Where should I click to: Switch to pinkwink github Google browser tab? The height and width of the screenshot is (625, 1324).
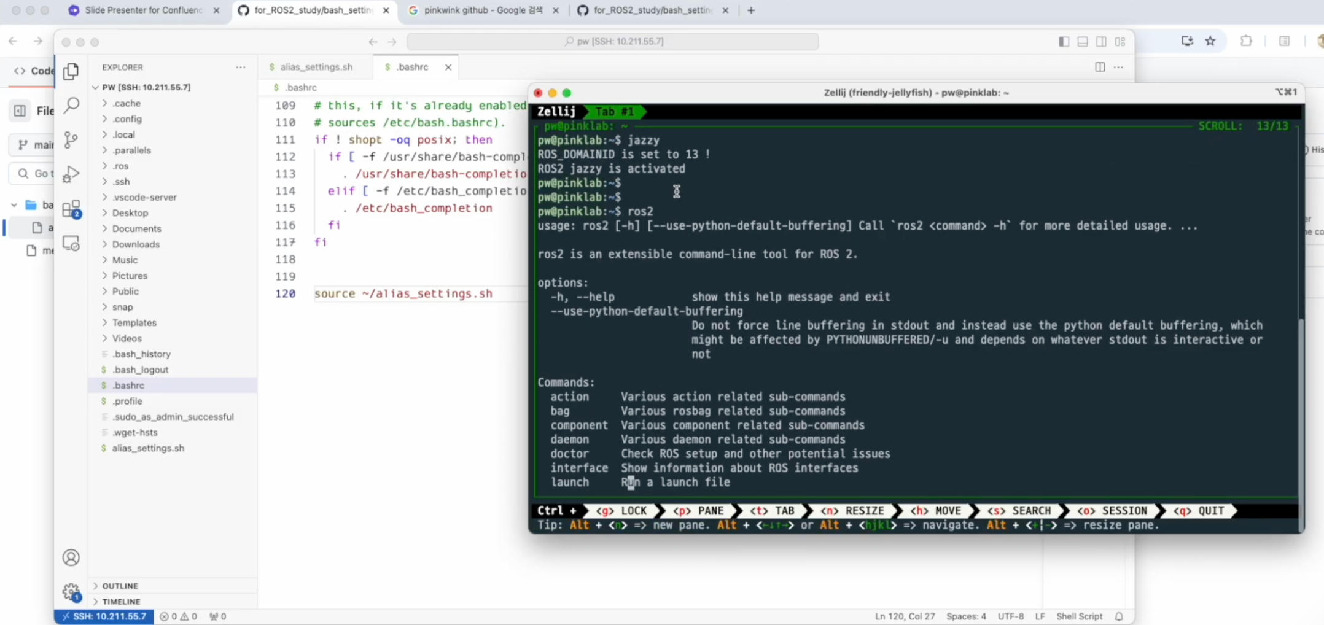click(483, 10)
